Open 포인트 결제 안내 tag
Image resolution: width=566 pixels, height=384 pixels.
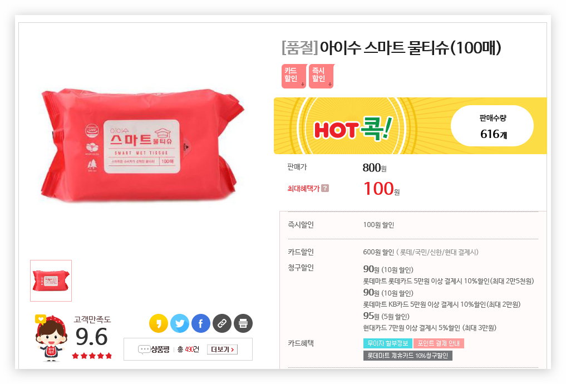pyautogui.click(x=439, y=343)
